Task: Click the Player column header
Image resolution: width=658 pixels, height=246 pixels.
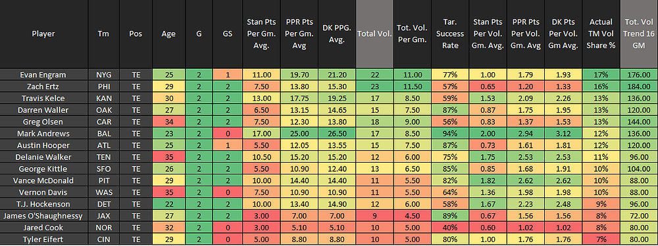Action: 44,34
